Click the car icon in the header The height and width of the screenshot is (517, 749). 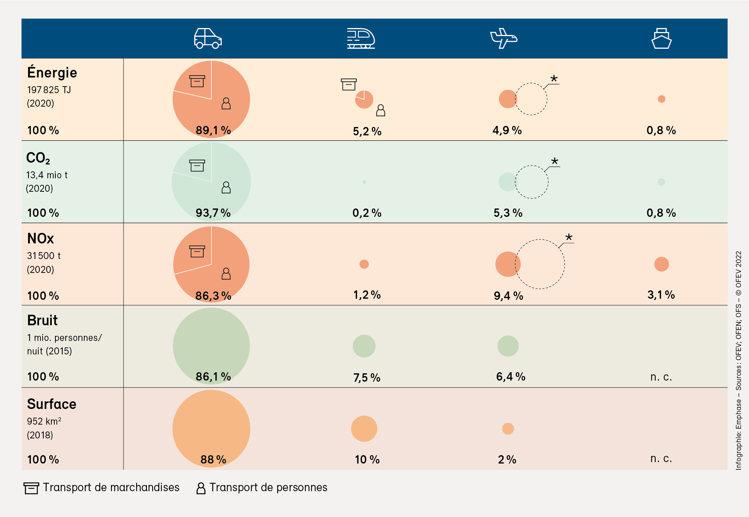click(x=208, y=38)
